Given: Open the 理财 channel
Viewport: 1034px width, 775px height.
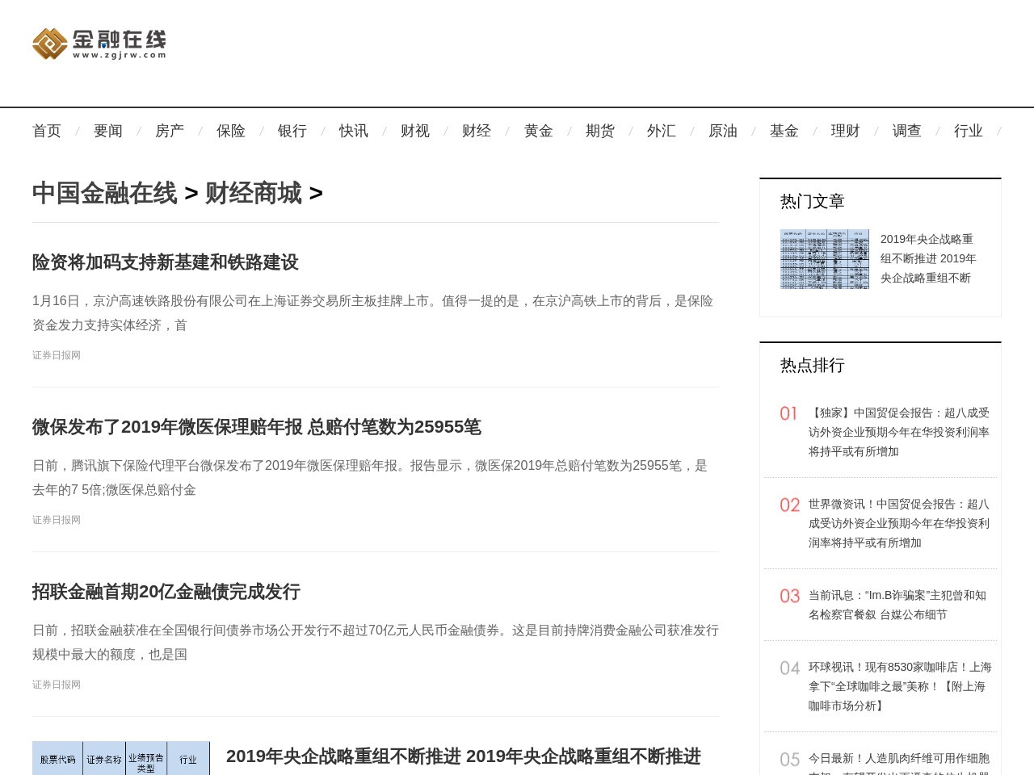Looking at the screenshot, I should click(845, 131).
